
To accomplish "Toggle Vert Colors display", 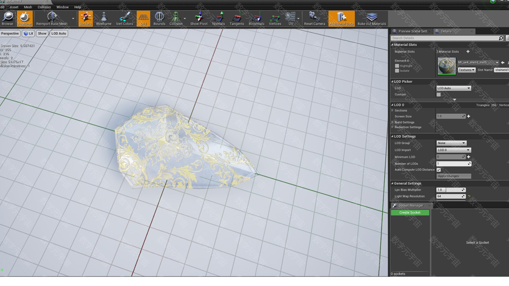I will click(124, 18).
